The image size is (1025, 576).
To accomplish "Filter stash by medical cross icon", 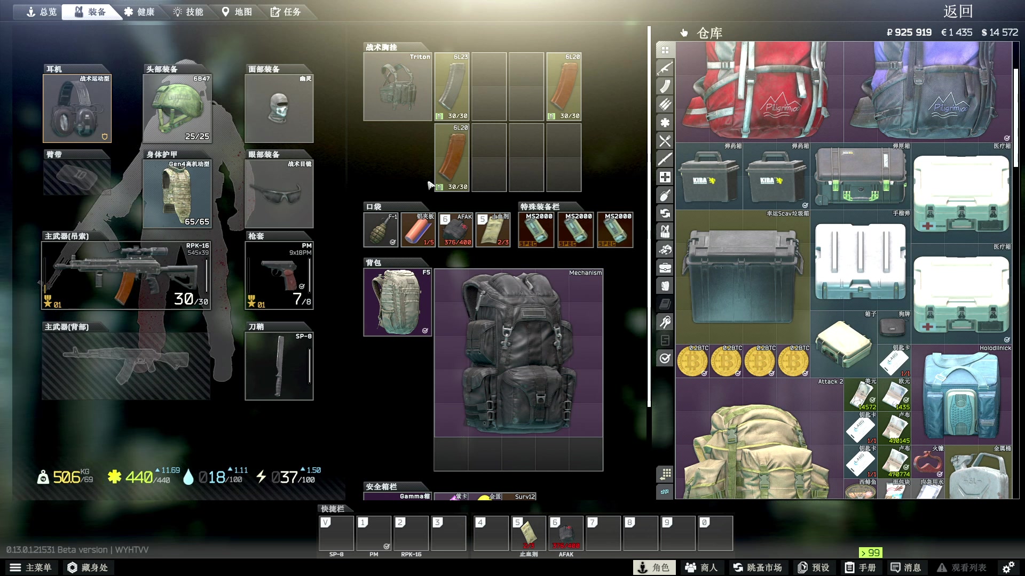I will point(665,177).
